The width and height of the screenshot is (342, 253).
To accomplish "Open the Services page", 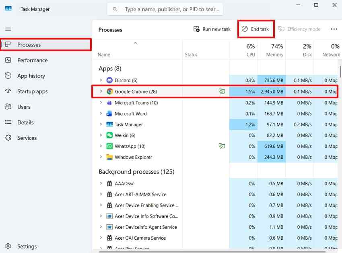I will click(46, 138).
